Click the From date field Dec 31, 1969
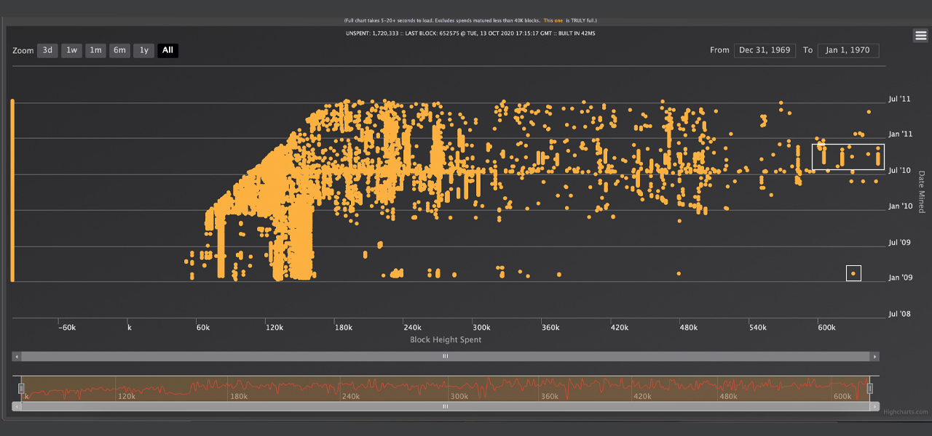This screenshot has width=932, height=436. point(765,50)
